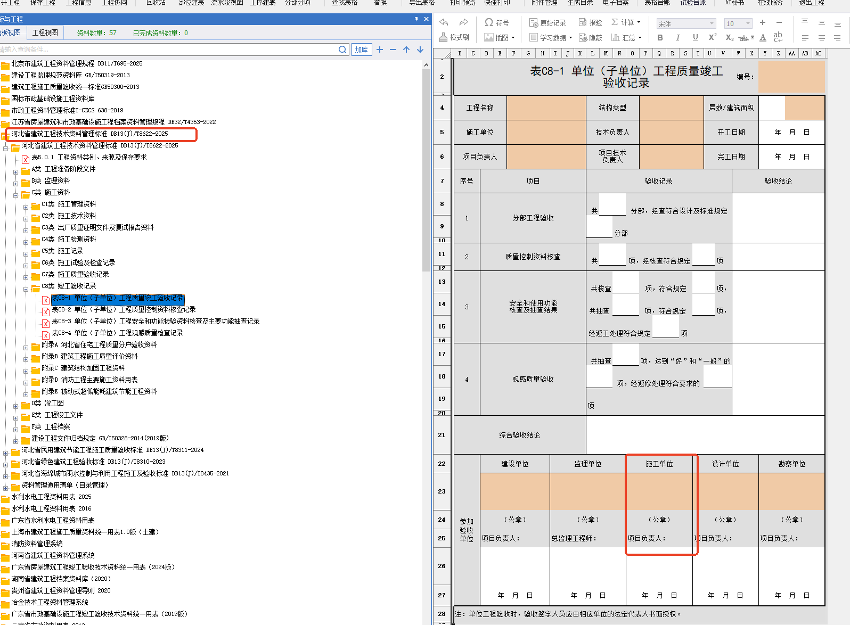Switch to the 工程视图 tab

click(x=45, y=32)
